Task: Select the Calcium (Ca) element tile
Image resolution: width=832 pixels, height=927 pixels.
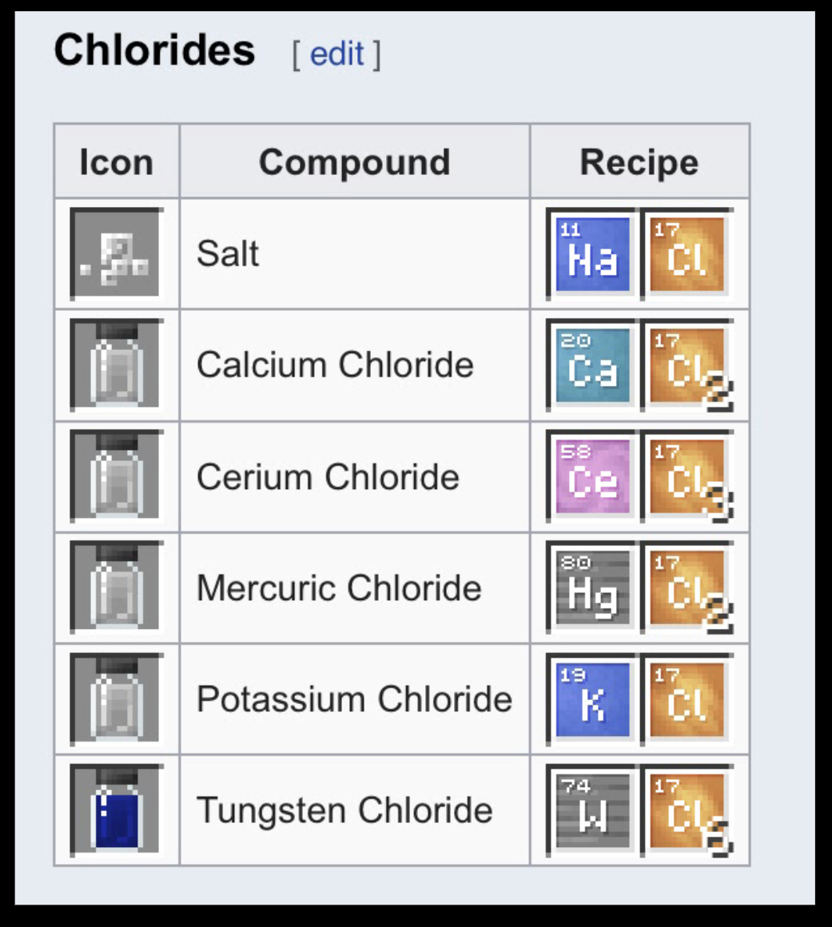Action: click(591, 364)
